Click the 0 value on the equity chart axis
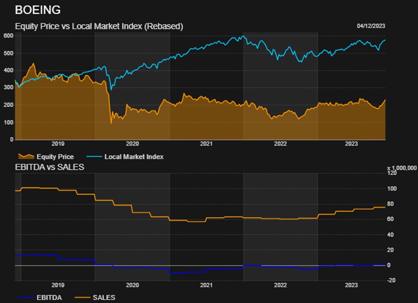The width and height of the screenshot is (418, 303). 12,139
